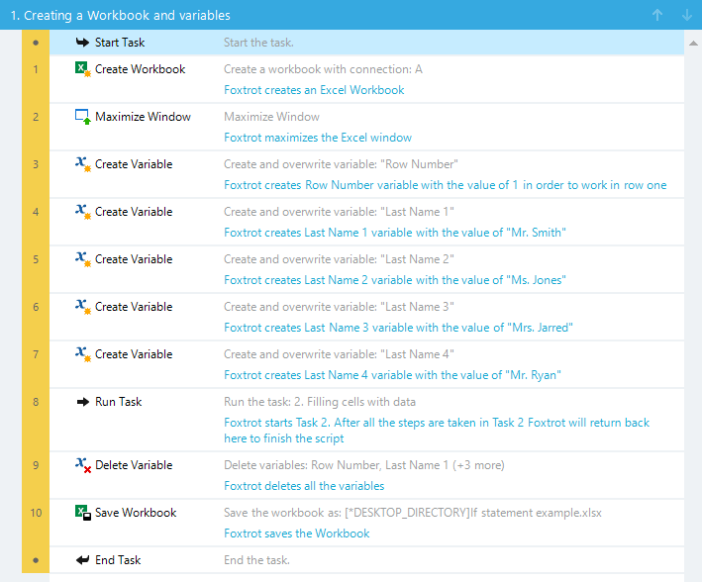Click Create Variable icon for Row Number

pyautogui.click(x=83, y=164)
